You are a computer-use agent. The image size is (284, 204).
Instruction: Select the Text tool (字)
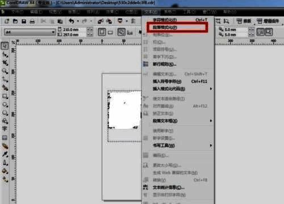5,129
